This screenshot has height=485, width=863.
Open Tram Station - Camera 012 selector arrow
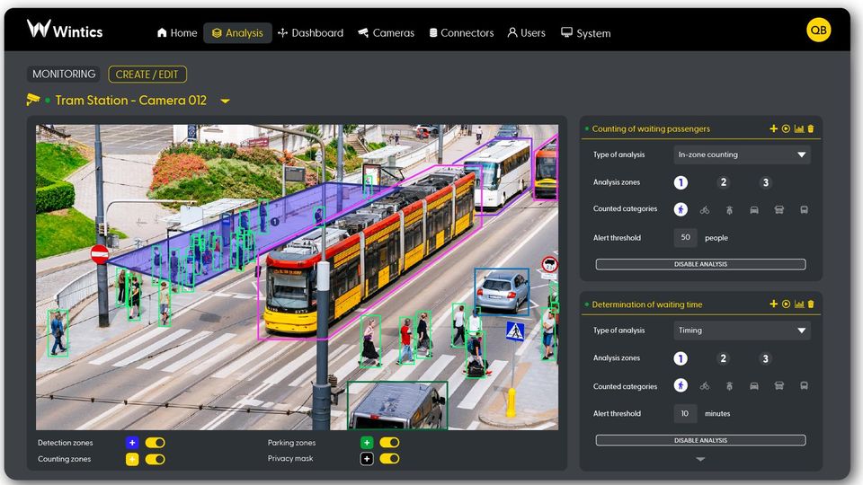(x=225, y=101)
